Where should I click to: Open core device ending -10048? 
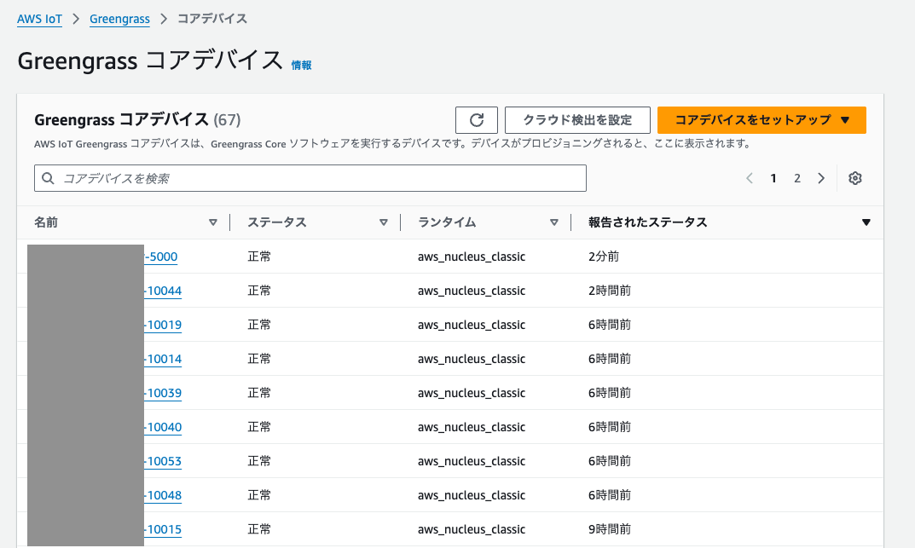coord(163,495)
